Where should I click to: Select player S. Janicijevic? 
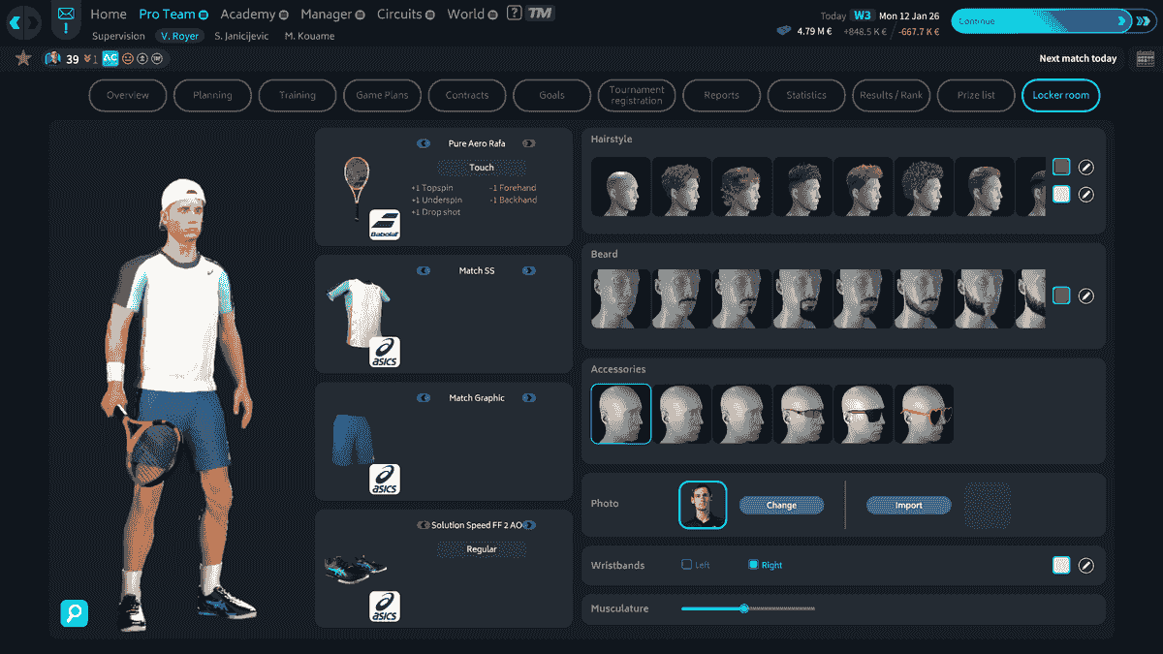click(x=242, y=36)
